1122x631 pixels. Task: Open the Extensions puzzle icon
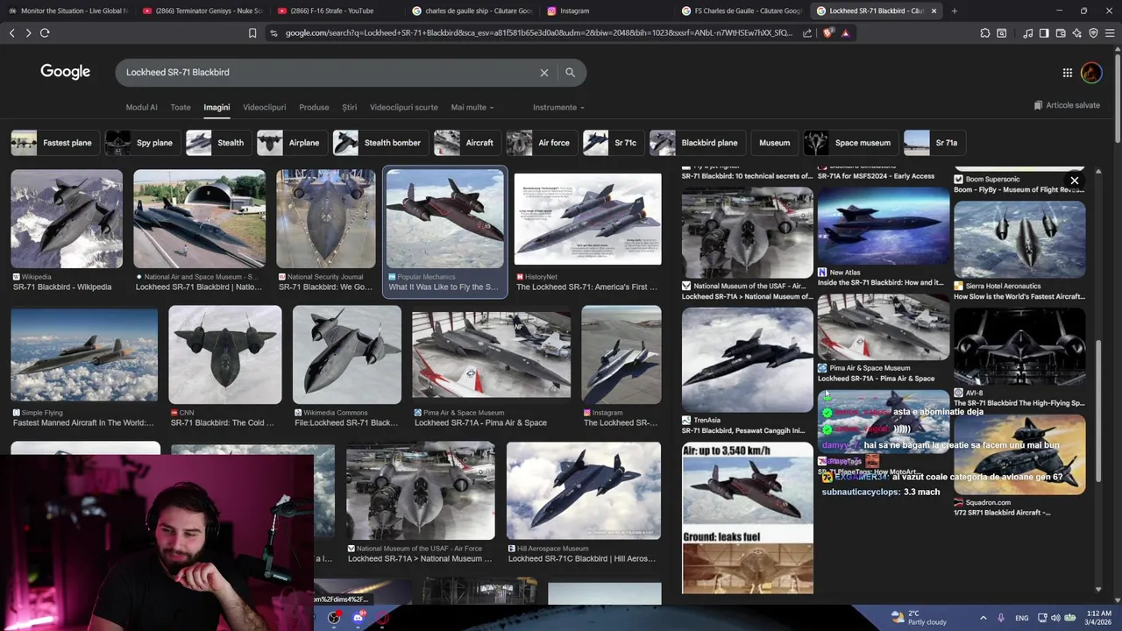coord(985,33)
